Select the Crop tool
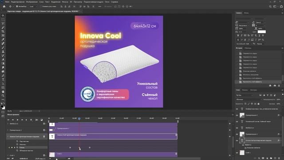Screen dimensions: 284x160 pyautogui.click(x=3, y=32)
